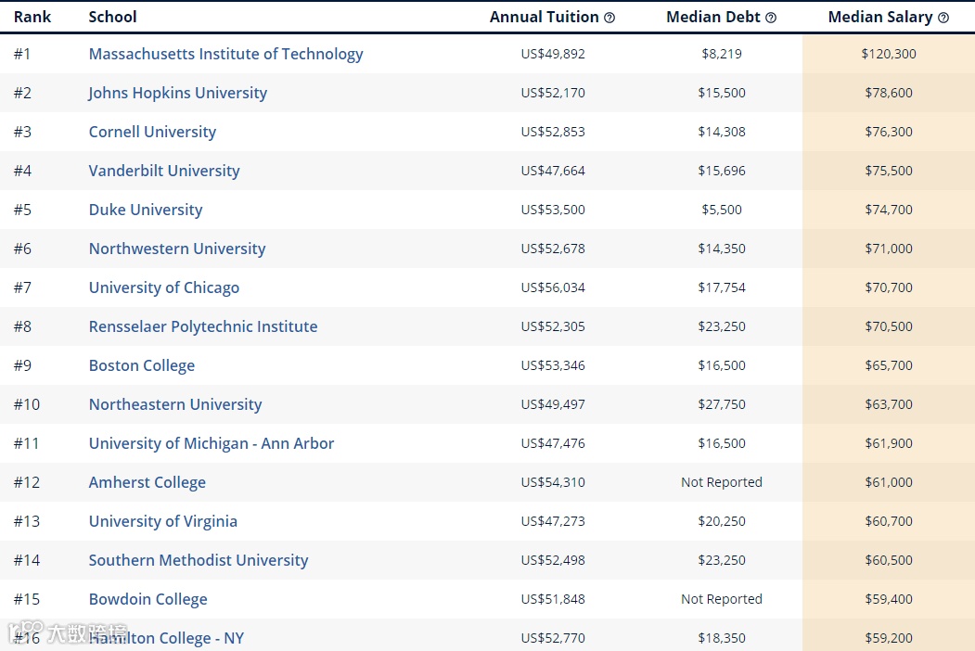Screen dimensions: 975x651
Task: Select the US$56,034 tuition cell
Action: tap(553, 287)
